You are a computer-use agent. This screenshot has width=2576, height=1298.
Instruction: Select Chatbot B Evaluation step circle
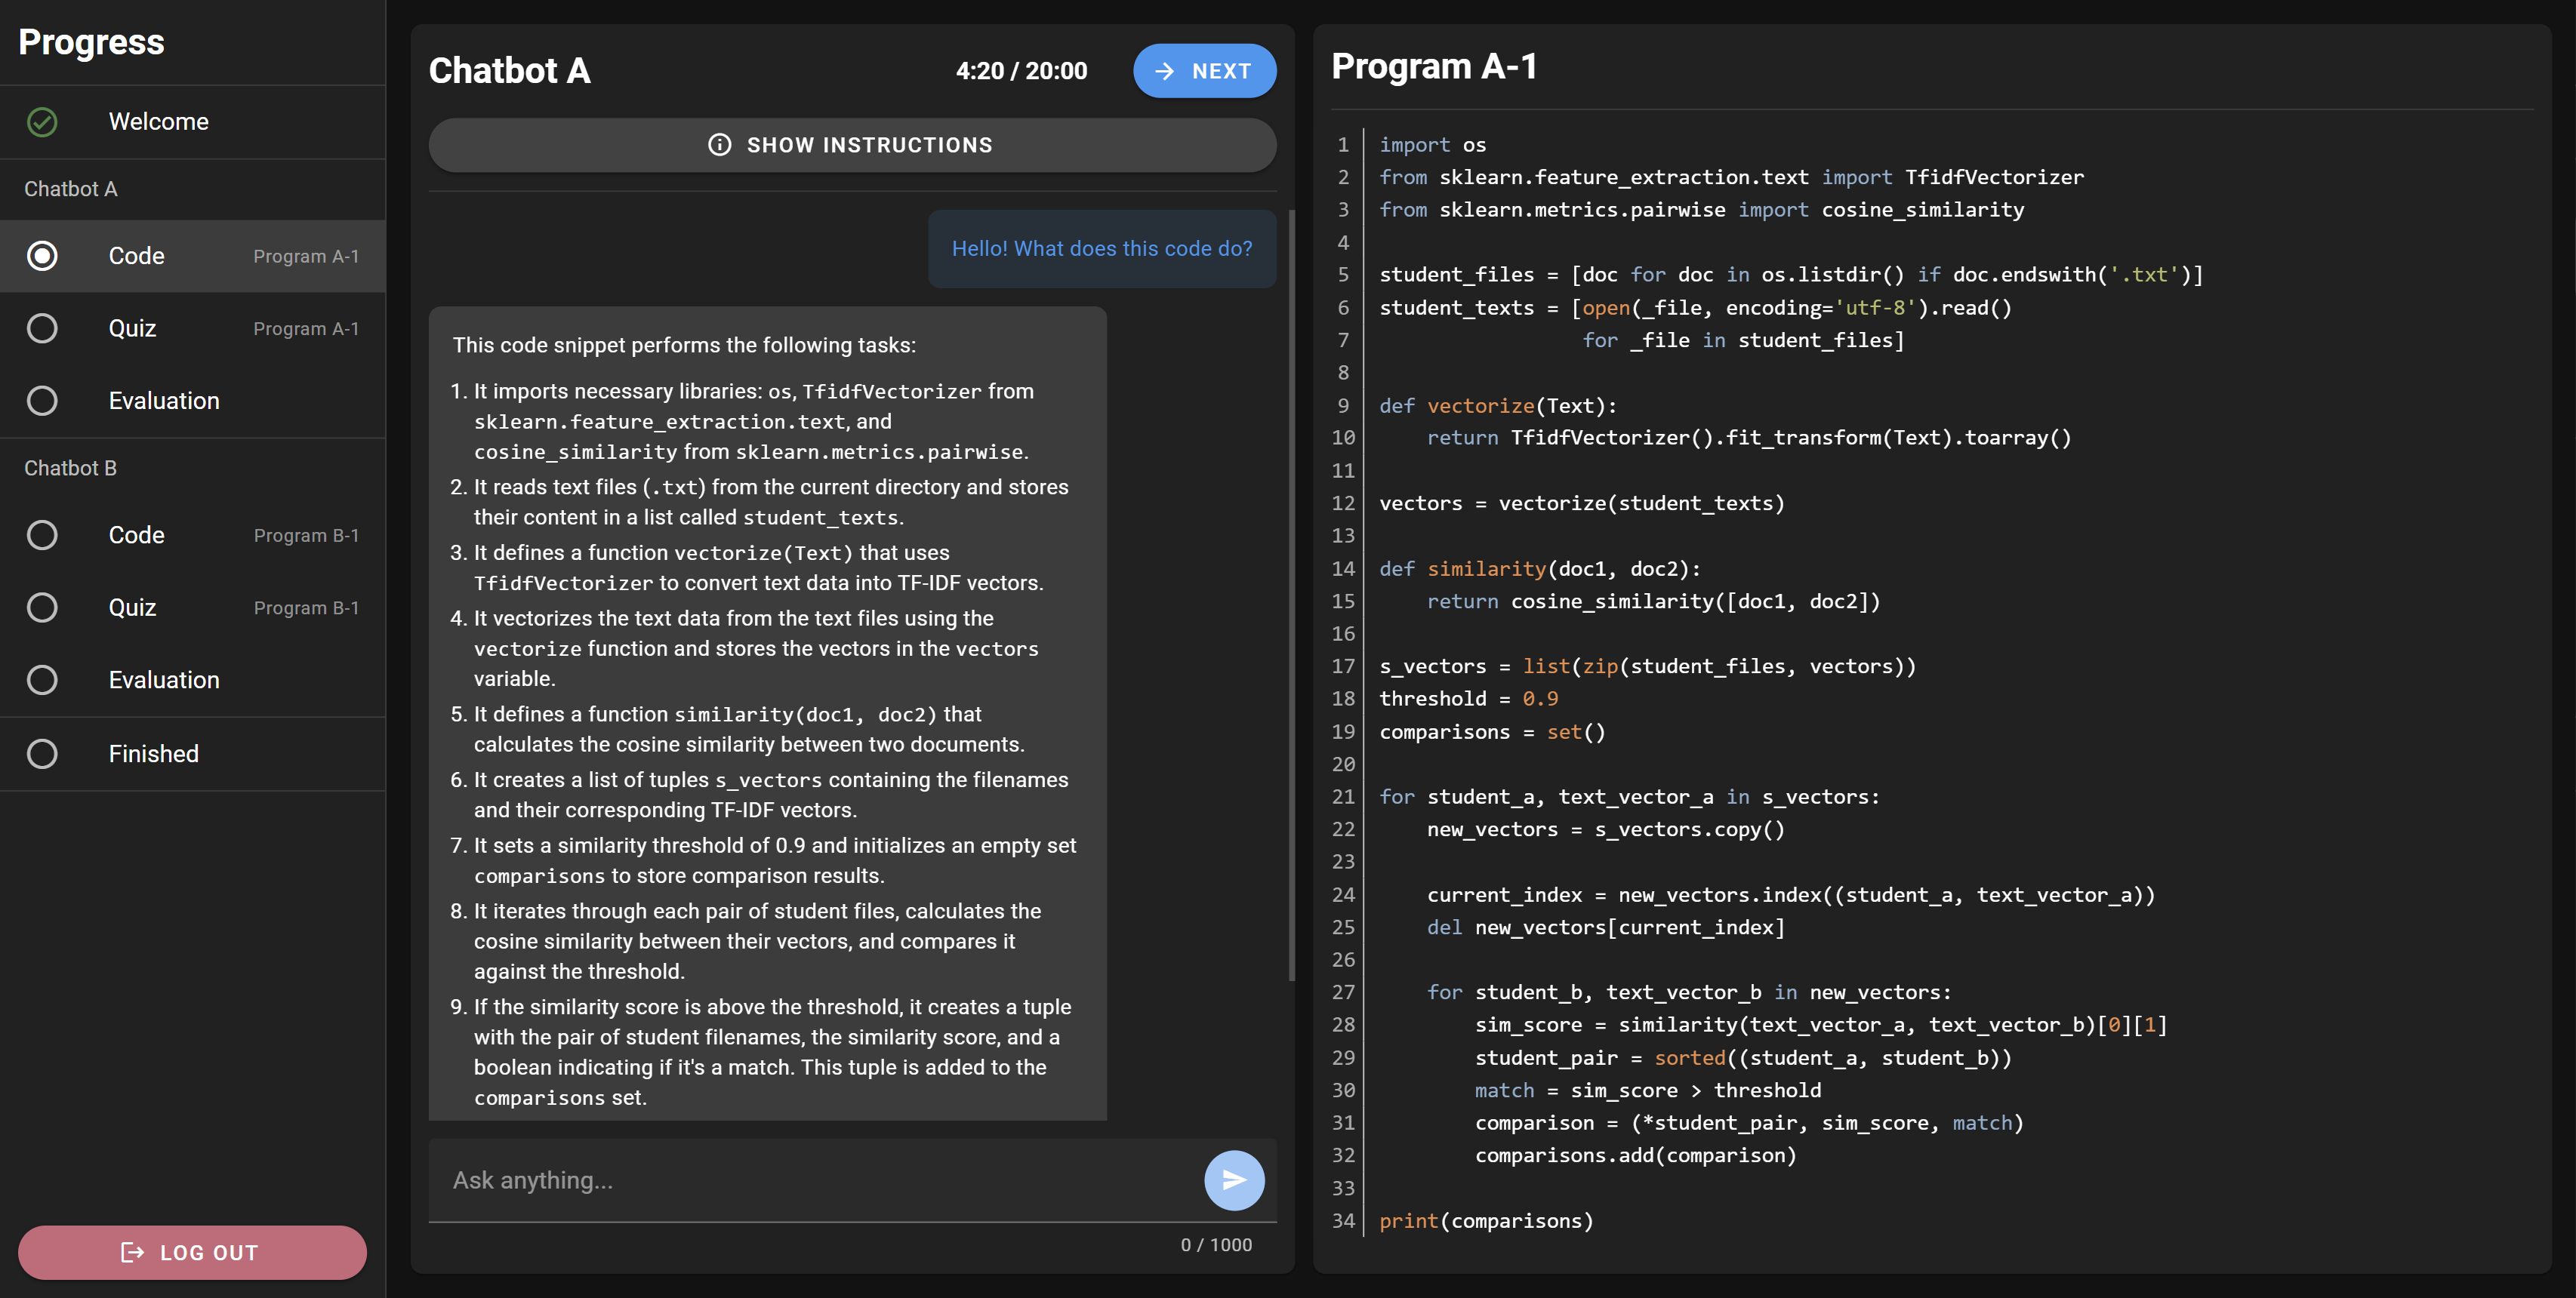click(x=42, y=681)
